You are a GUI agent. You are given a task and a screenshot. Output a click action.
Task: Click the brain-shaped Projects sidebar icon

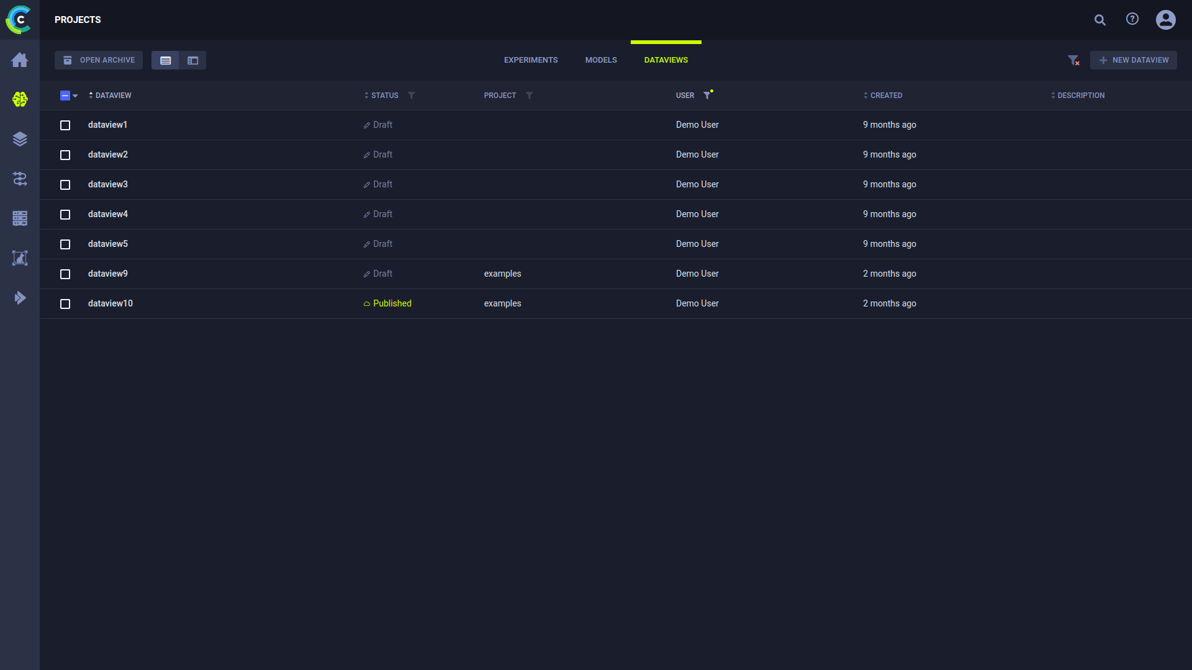[x=20, y=99]
